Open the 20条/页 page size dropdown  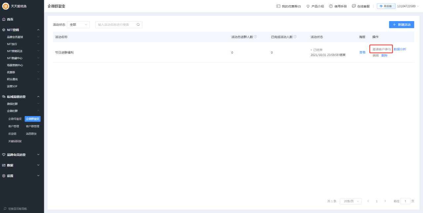[x=351, y=201]
